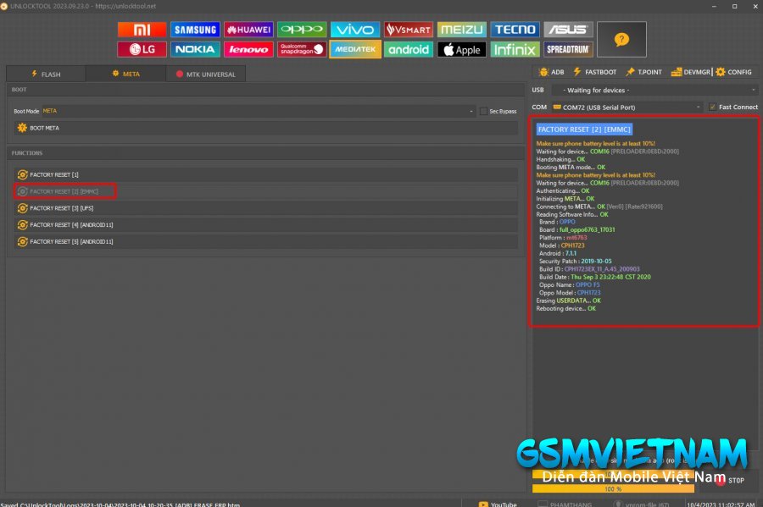Click the 'Brand : OPPO' log line
The height and width of the screenshot is (507, 763).
pos(557,222)
